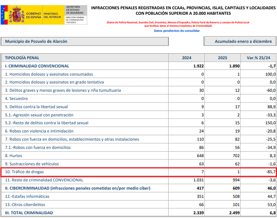Click the III. TOTAL CRIMINALIDAD row label
This screenshot has width=277, height=218.
29,213
